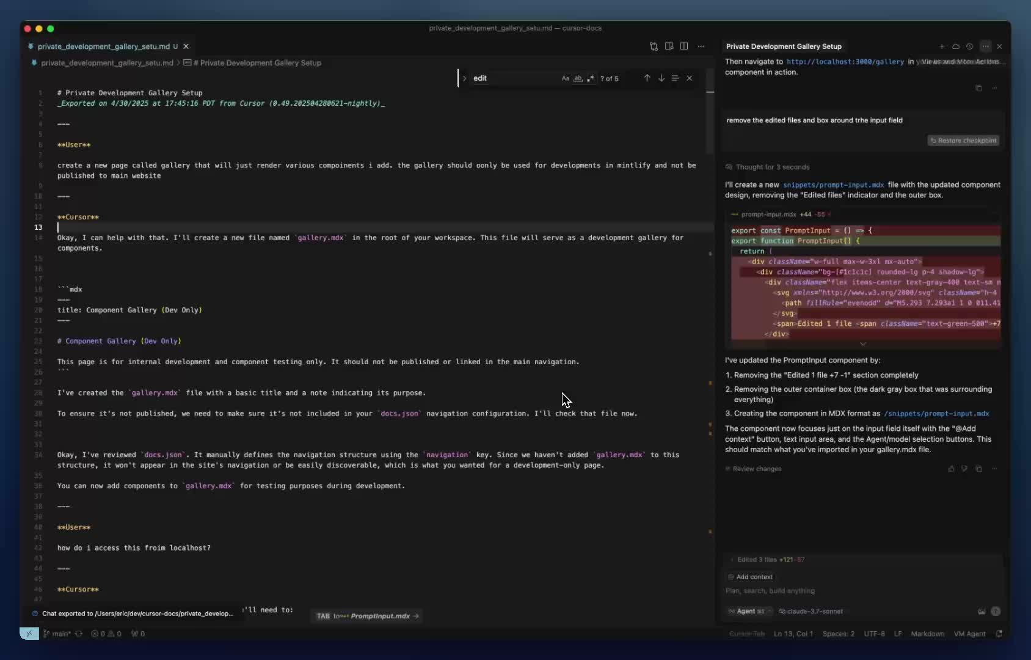Toggle Match Whole Word in find widget
The image size is (1031, 660).
578,78
